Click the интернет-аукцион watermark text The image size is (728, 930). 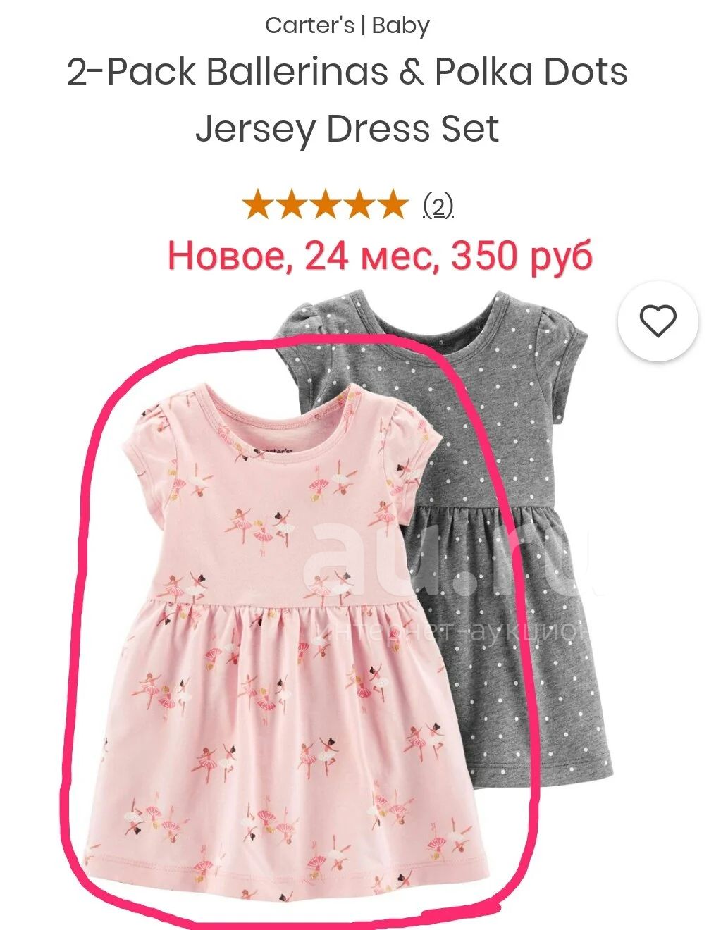451,632
